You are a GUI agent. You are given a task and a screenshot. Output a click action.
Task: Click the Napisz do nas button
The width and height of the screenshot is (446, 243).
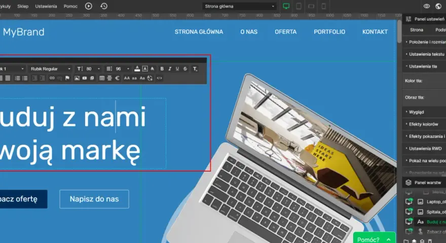(x=94, y=199)
